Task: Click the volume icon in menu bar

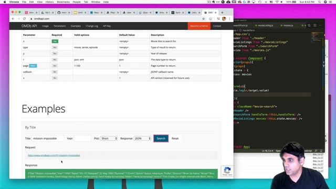Action: pos(281,2)
